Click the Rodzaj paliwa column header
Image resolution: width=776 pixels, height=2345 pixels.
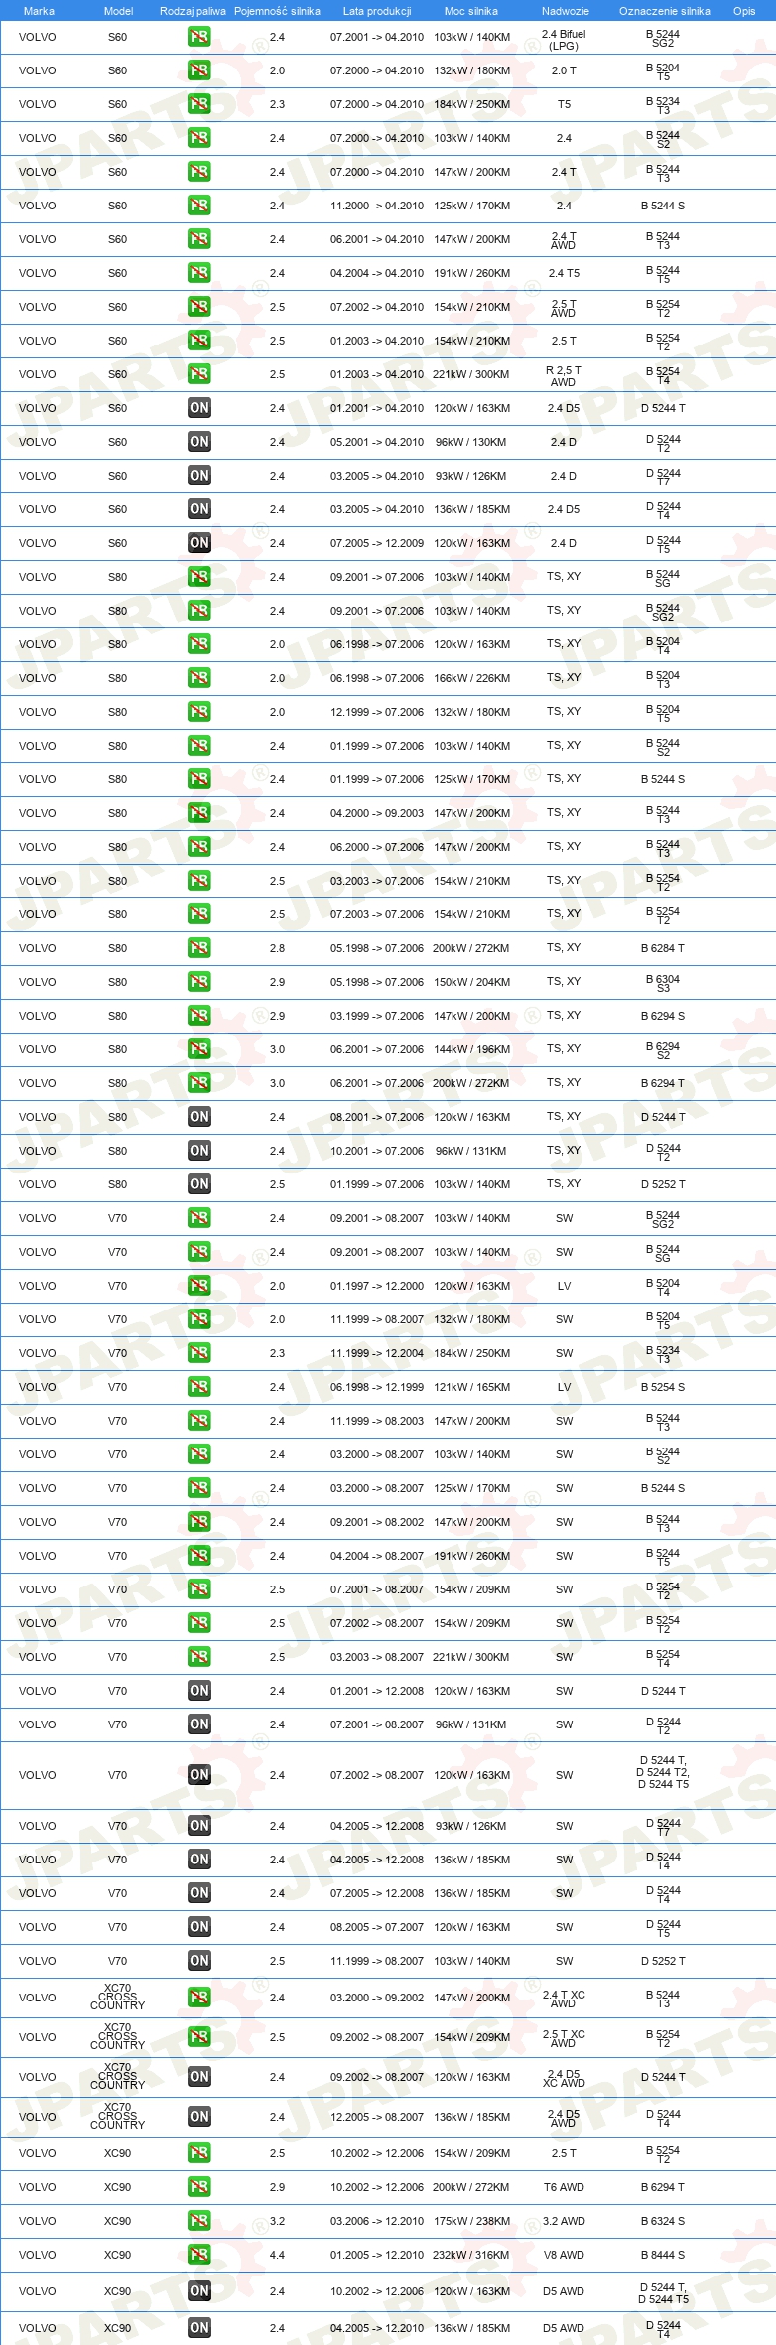193,11
